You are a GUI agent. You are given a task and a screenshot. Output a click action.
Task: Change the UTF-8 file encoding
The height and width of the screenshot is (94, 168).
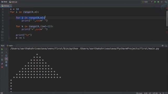coord(155,93)
